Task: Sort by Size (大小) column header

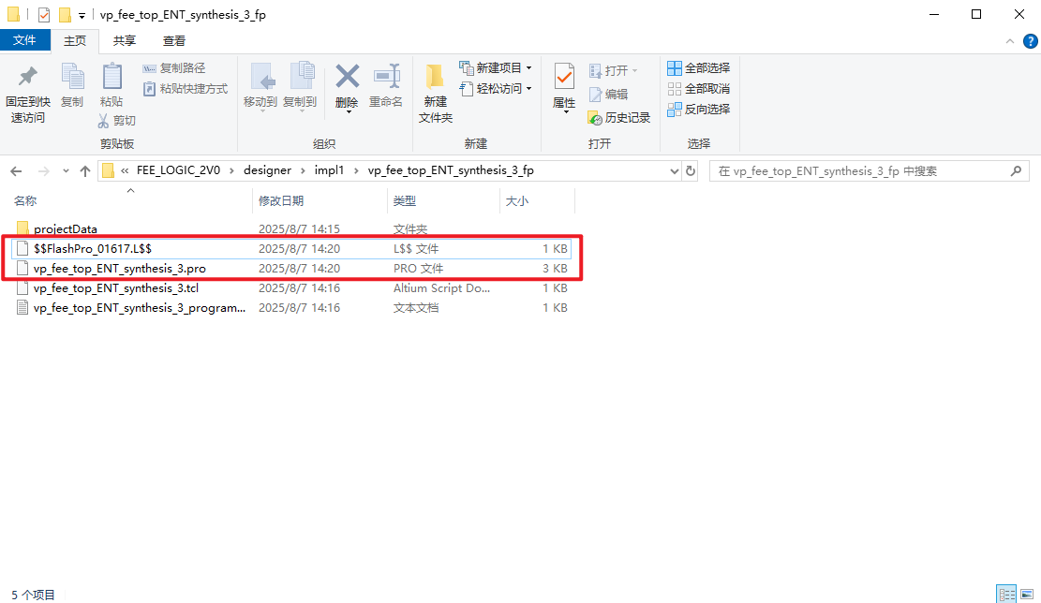Action: click(517, 201)
